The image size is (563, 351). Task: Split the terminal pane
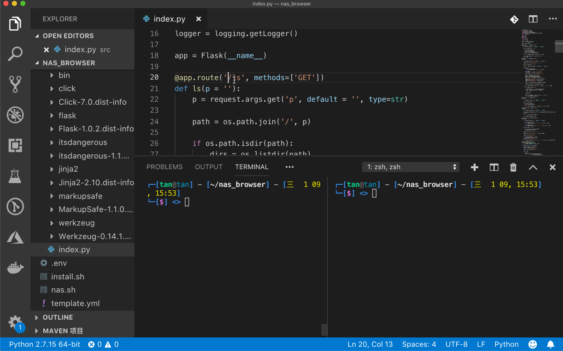(493, 167)
